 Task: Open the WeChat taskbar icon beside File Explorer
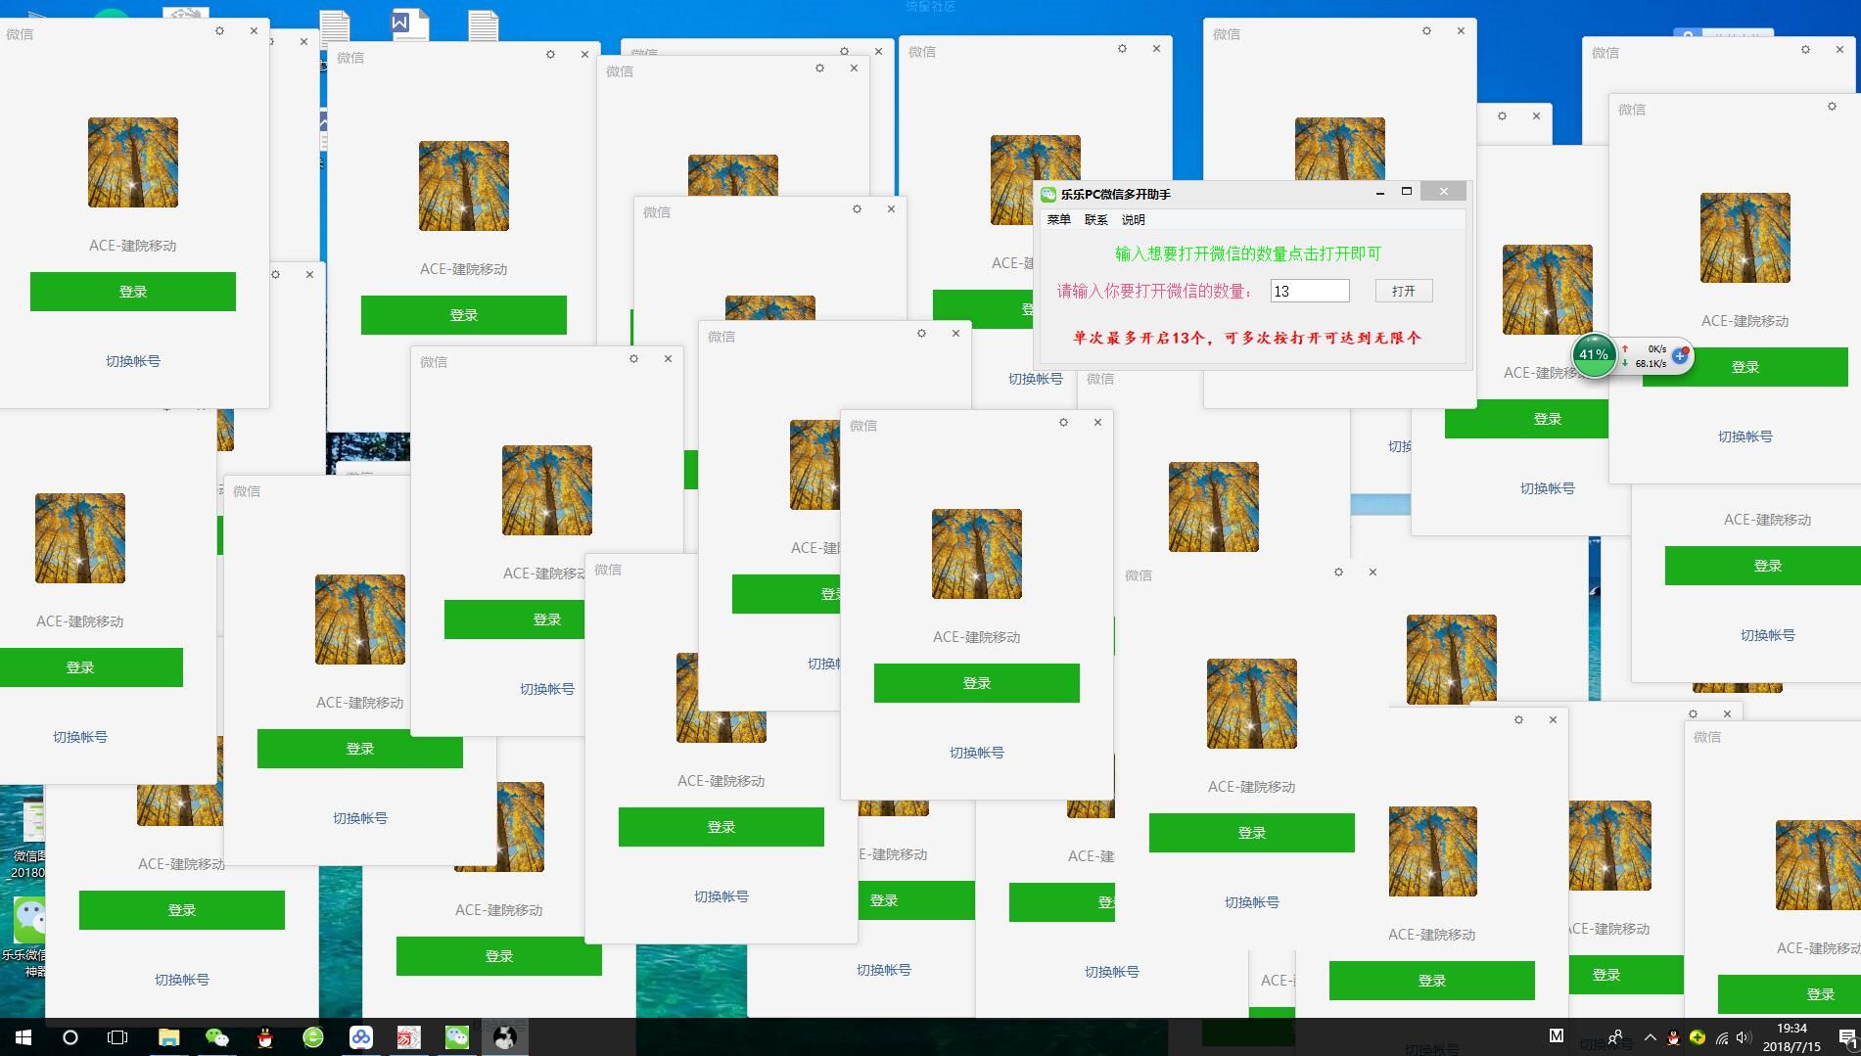217,1037
